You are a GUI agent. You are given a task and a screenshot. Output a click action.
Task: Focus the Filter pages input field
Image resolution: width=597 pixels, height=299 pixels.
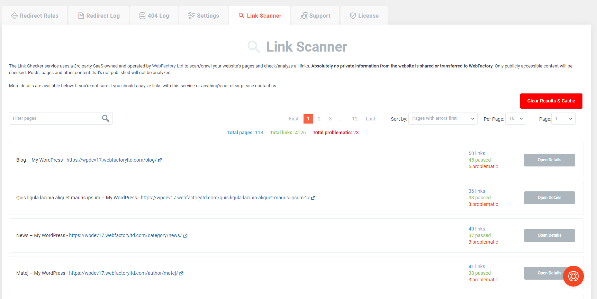click(55, 118)
